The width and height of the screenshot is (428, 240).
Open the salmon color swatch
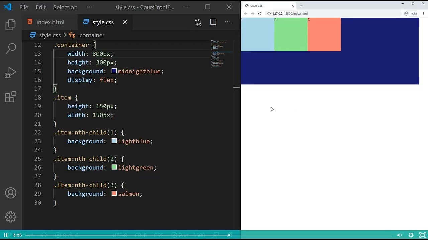pos(114,194)
